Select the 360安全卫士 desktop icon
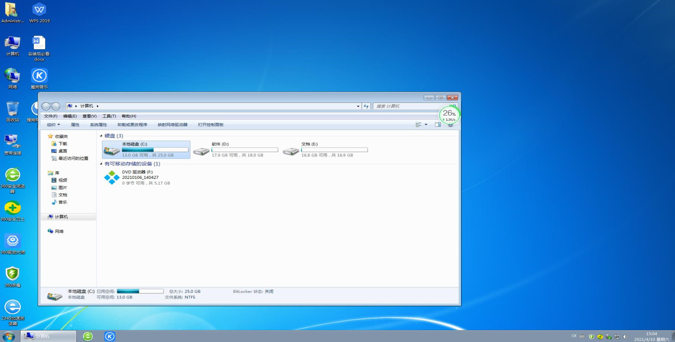Screen dimensions: 675x342 [x=12, y=210]
